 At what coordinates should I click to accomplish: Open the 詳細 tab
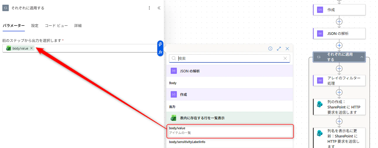click(78, 26)
